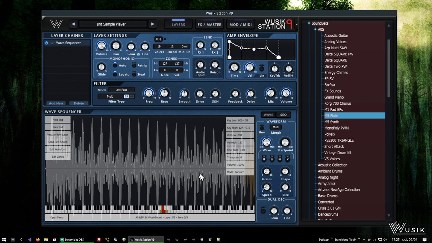The width and height of the screenshot is (432, 243).
Task: Select the Grand Piano preset
Action: click(334, 97)
